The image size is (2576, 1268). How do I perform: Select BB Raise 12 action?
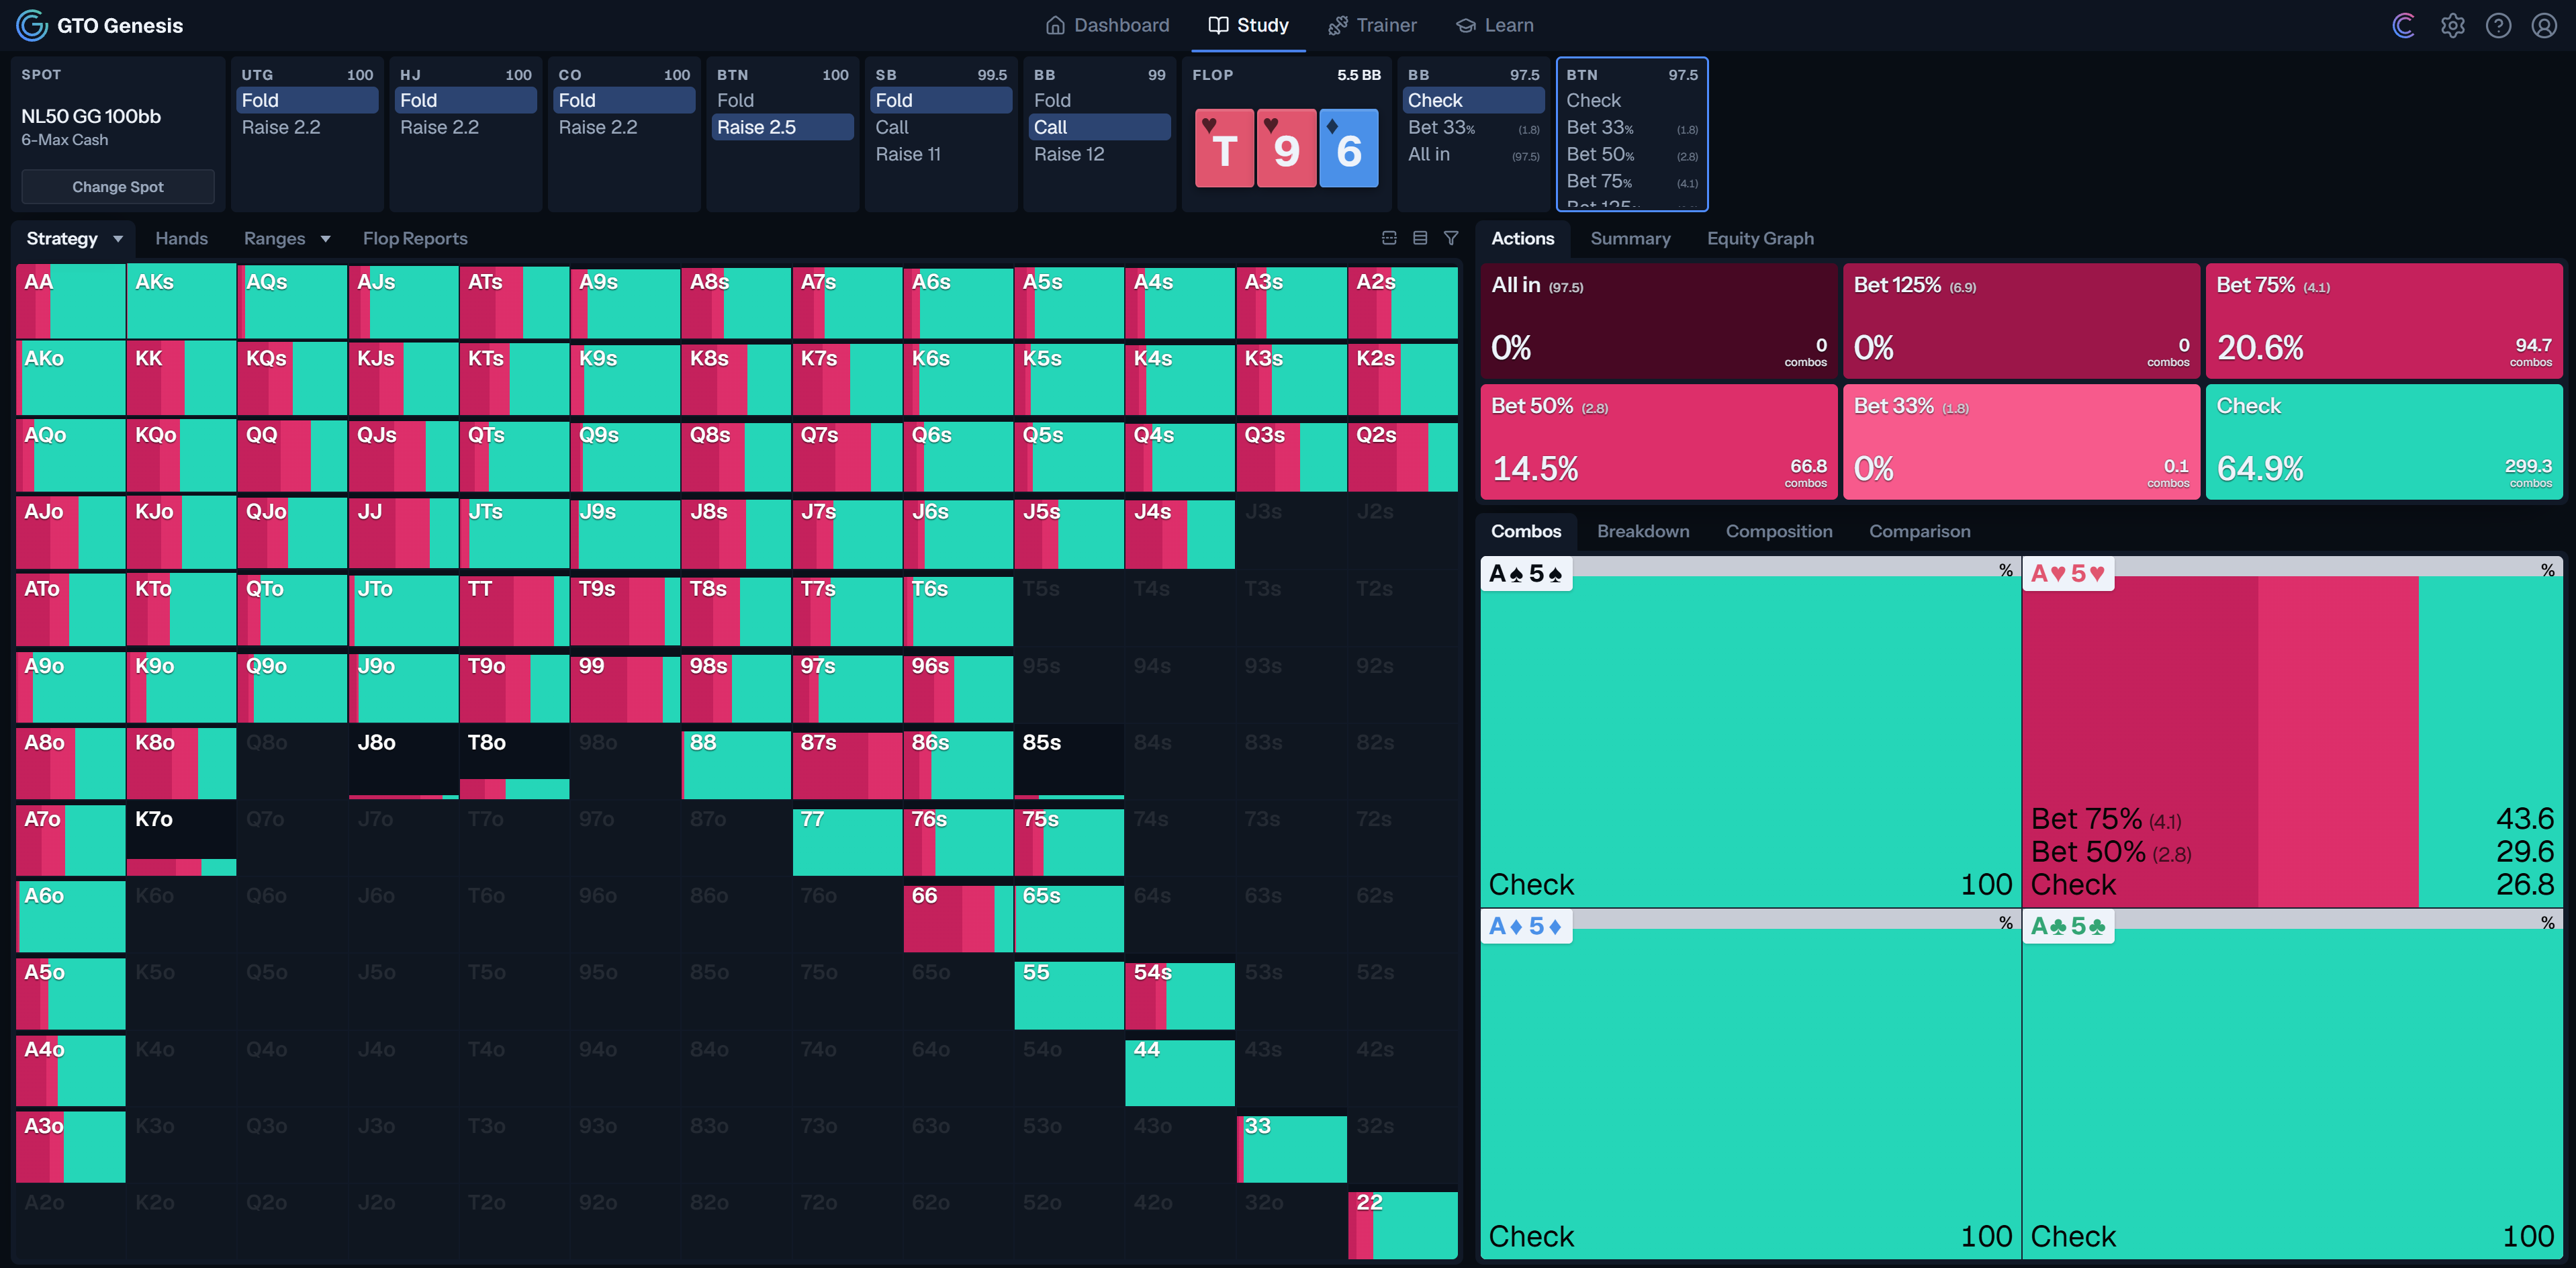[x=1099, y=154]
